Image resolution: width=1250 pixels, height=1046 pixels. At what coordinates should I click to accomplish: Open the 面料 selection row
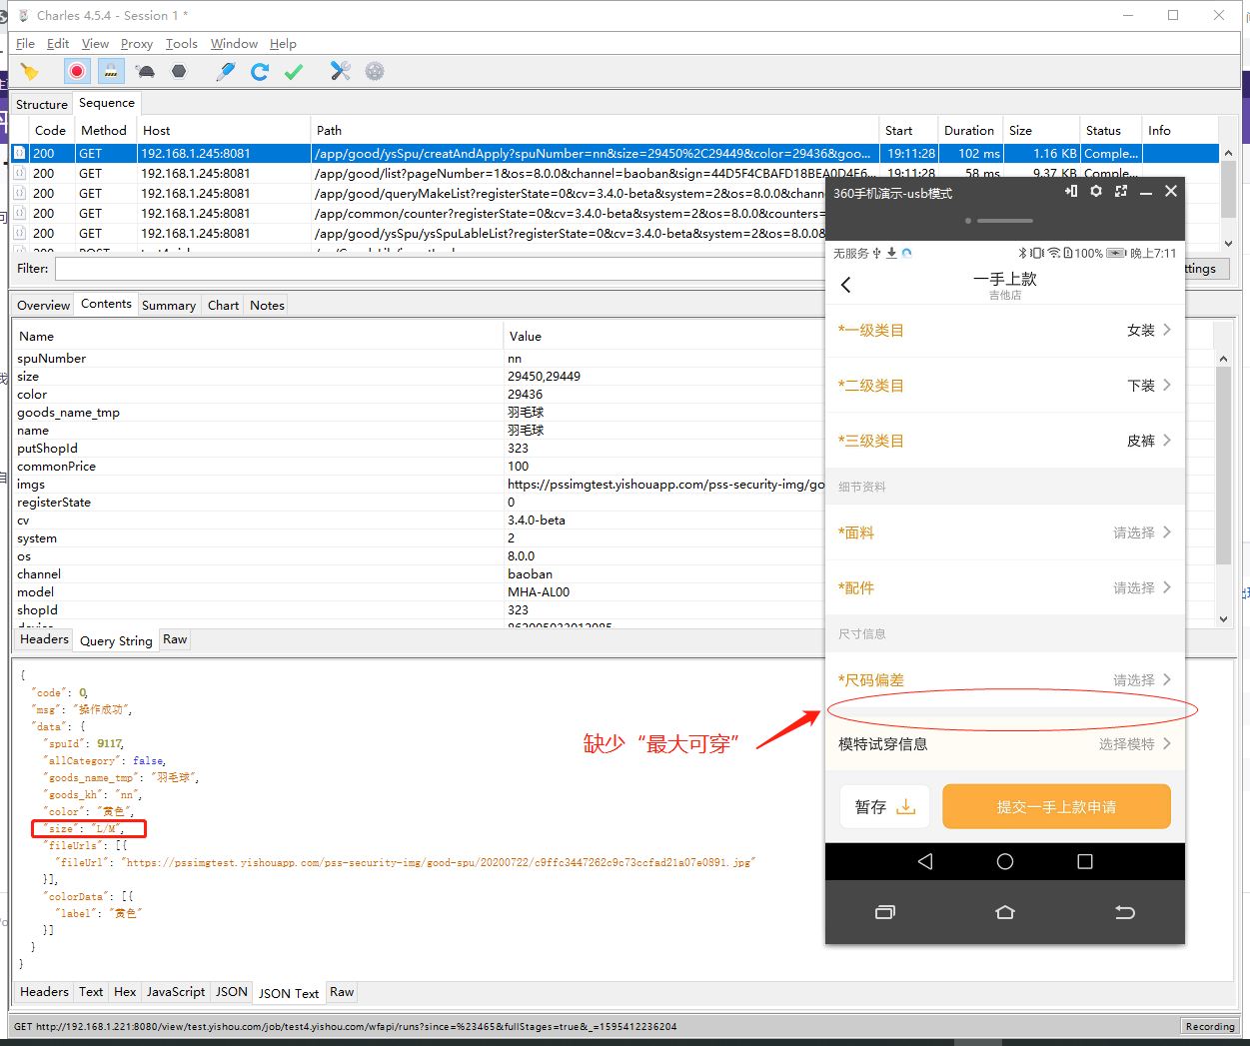[1005, 532]
